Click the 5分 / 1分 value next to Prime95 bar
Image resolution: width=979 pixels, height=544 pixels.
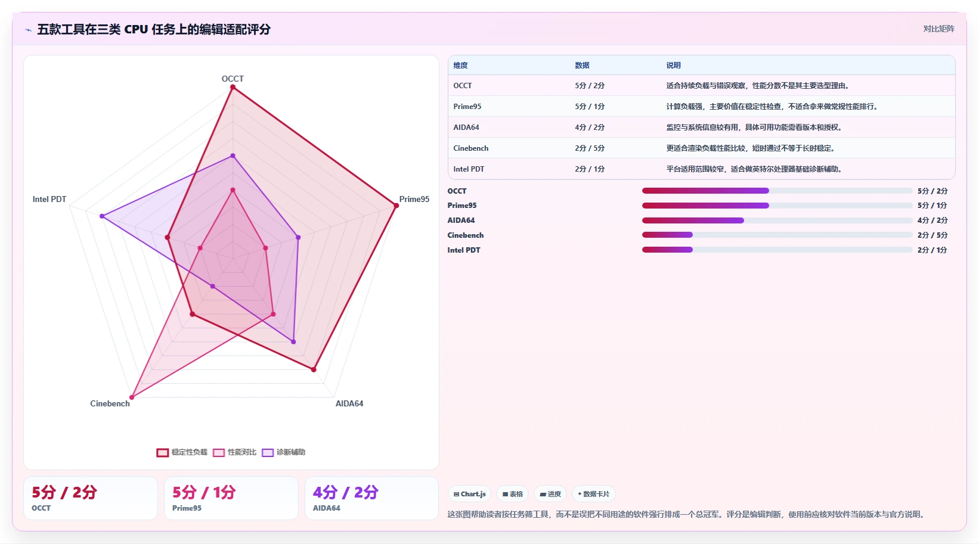[932, 206]
